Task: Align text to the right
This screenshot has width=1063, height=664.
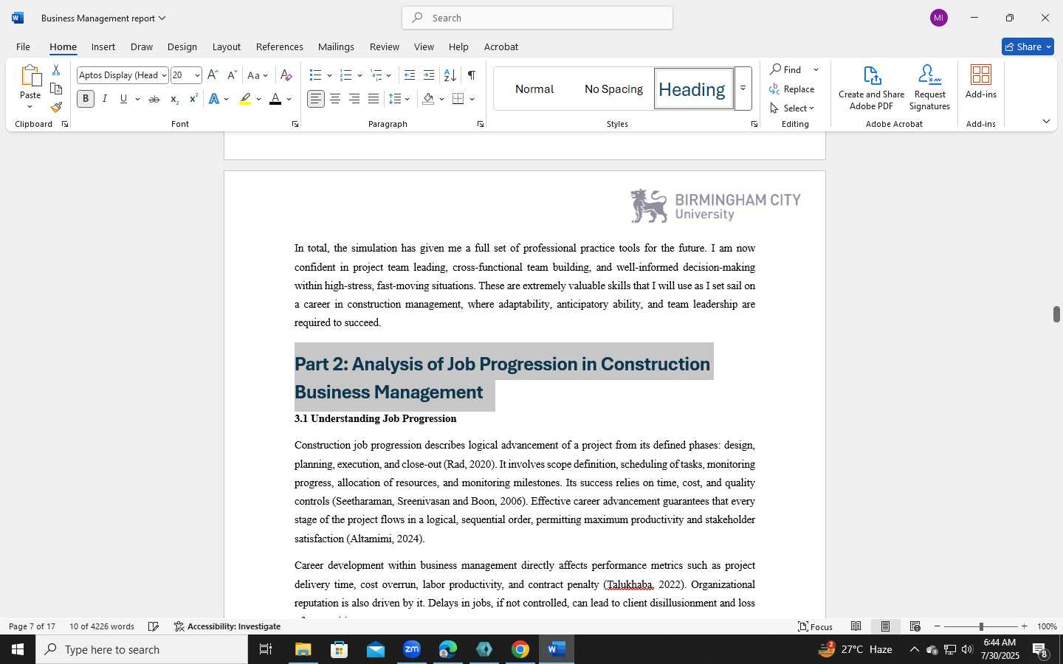Action: [x=354, y=99]
